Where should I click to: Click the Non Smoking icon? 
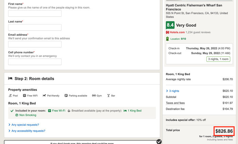coord(17,115)
